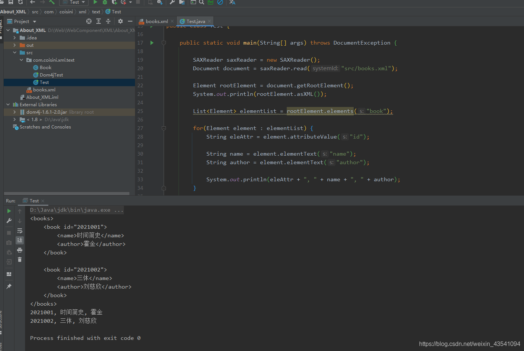
Task: Open Settings with the wrench toolbar icon
Action: coord(172,2)
